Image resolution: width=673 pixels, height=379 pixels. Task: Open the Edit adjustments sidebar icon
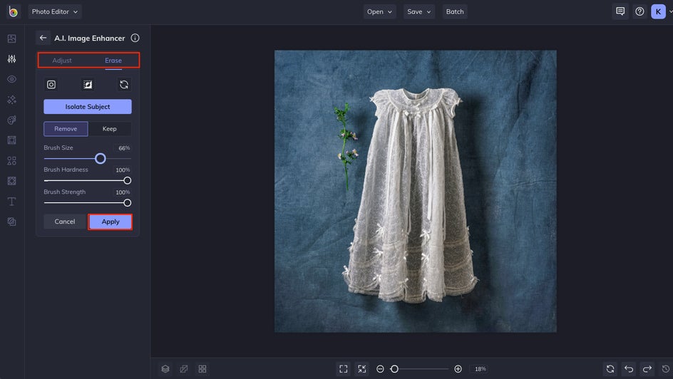(x=12, y=58)
